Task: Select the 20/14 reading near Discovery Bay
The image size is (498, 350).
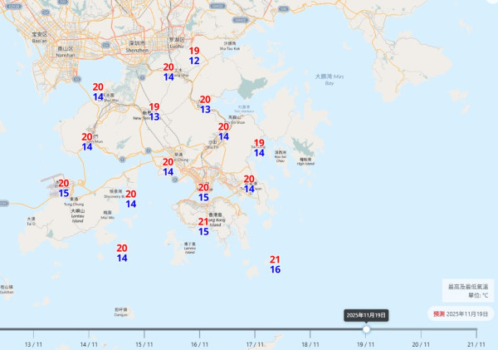Action: click(131, 199)
